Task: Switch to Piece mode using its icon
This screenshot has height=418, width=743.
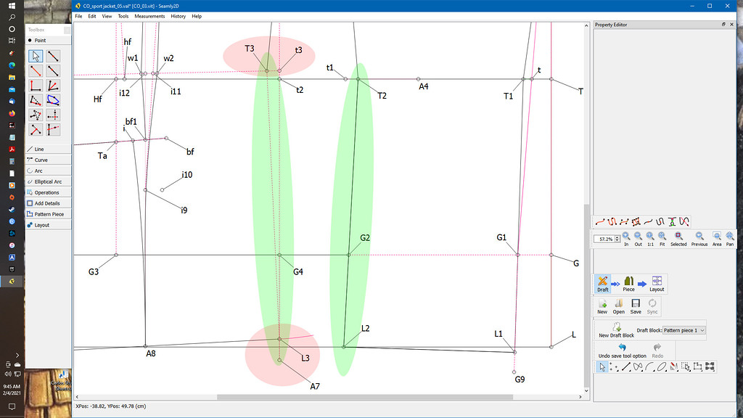Action: tap(628, 283)
